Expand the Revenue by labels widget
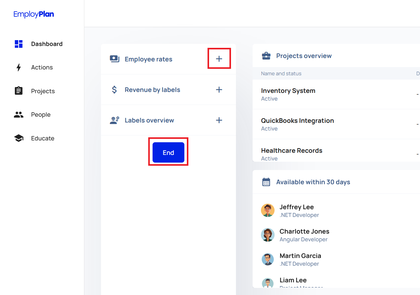 (x=219, y=89)
